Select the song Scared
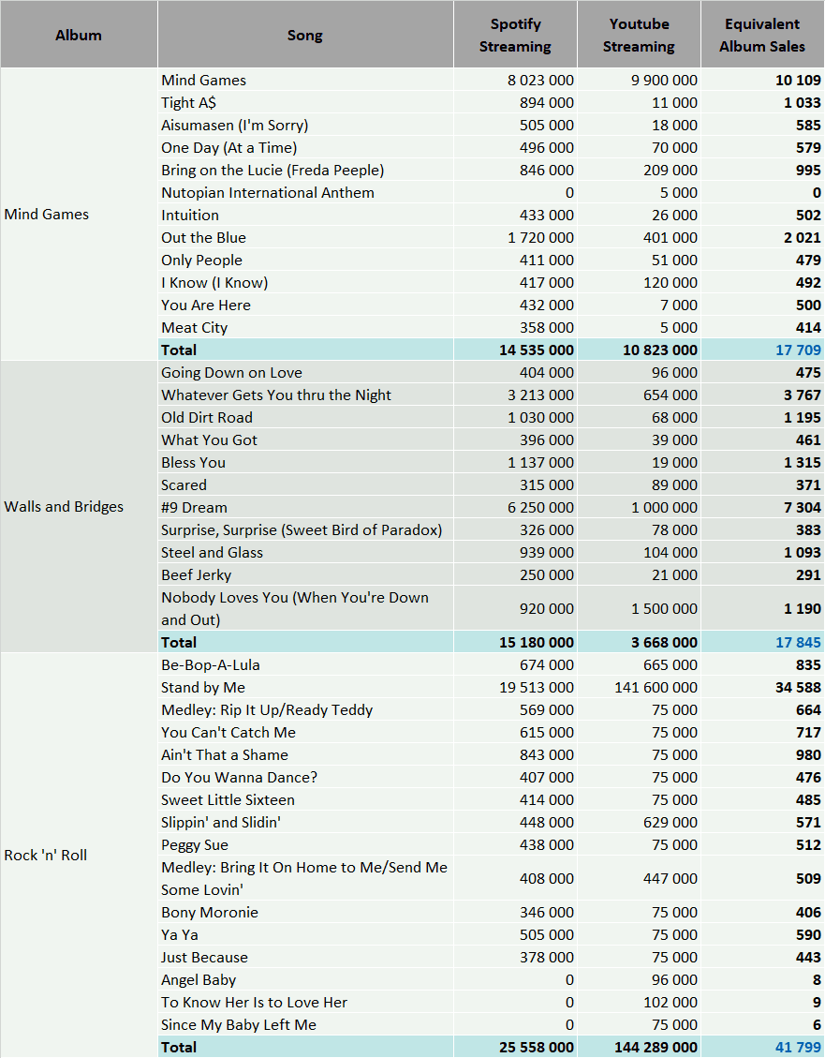The width and height of the screenshot is (825, 1058). 305,484
